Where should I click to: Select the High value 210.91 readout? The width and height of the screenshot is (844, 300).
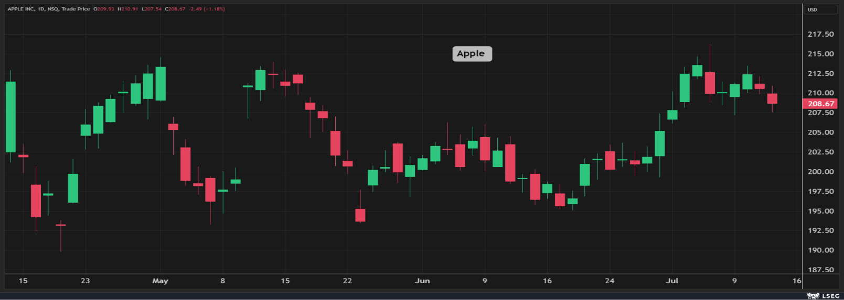point(127,9)
